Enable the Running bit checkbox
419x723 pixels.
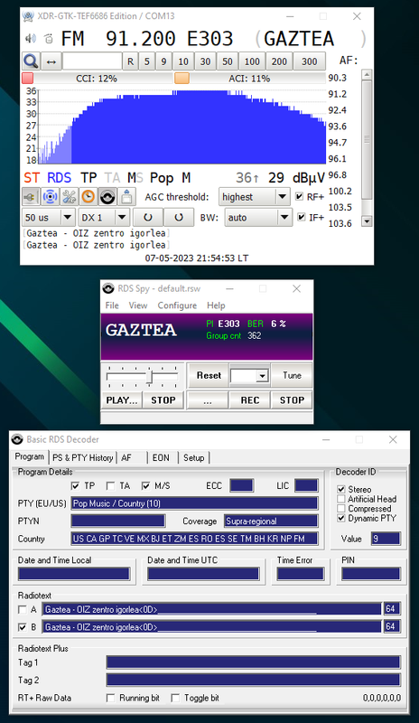click(111, 698)
